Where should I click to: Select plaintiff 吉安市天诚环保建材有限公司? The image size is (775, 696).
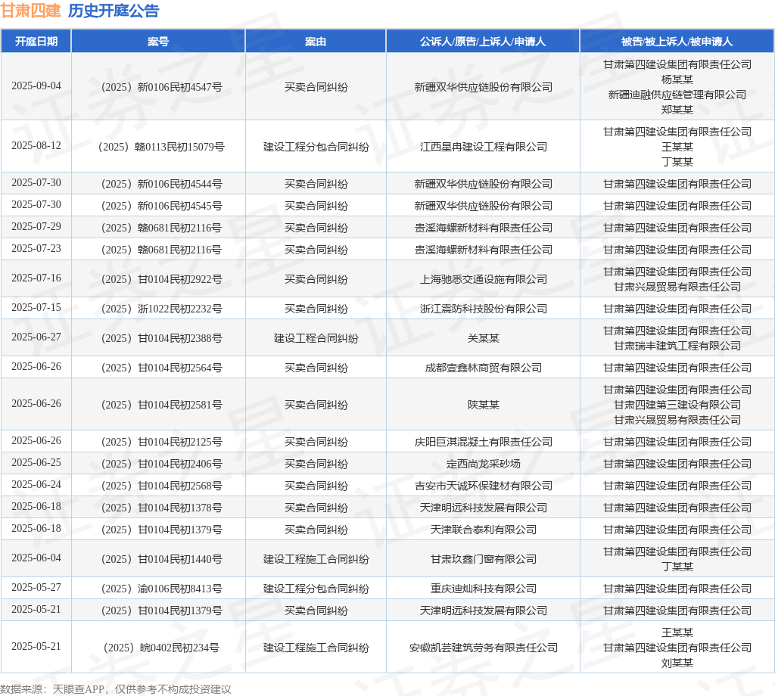(x=484, y=486)
